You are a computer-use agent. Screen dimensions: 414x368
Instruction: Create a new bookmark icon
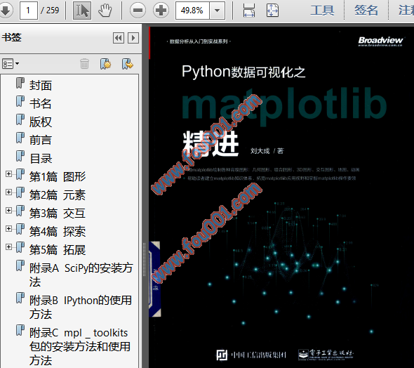pos(106,64)
